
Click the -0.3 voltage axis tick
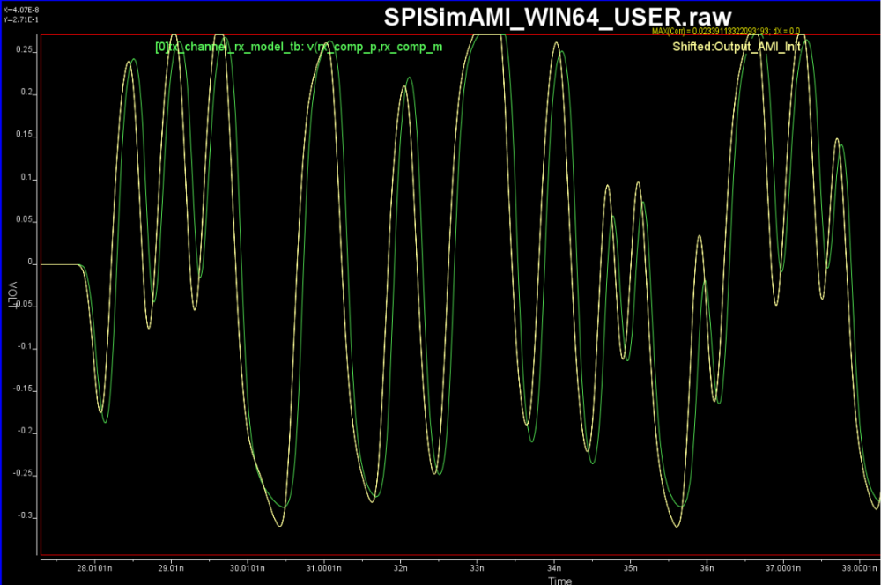coord(24,515)
